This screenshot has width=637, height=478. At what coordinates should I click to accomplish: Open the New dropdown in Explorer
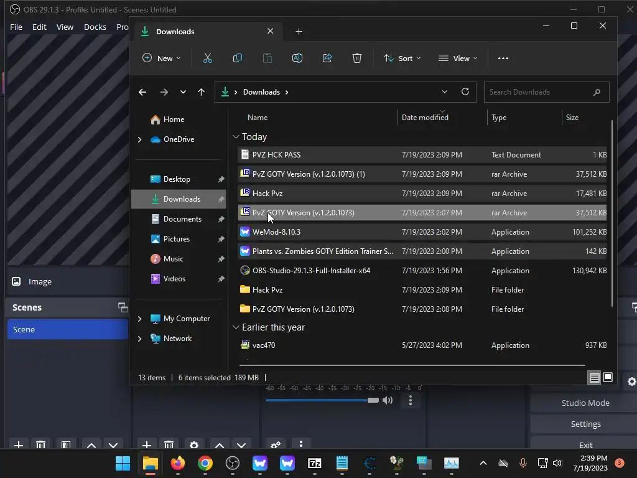pos(161,58)
